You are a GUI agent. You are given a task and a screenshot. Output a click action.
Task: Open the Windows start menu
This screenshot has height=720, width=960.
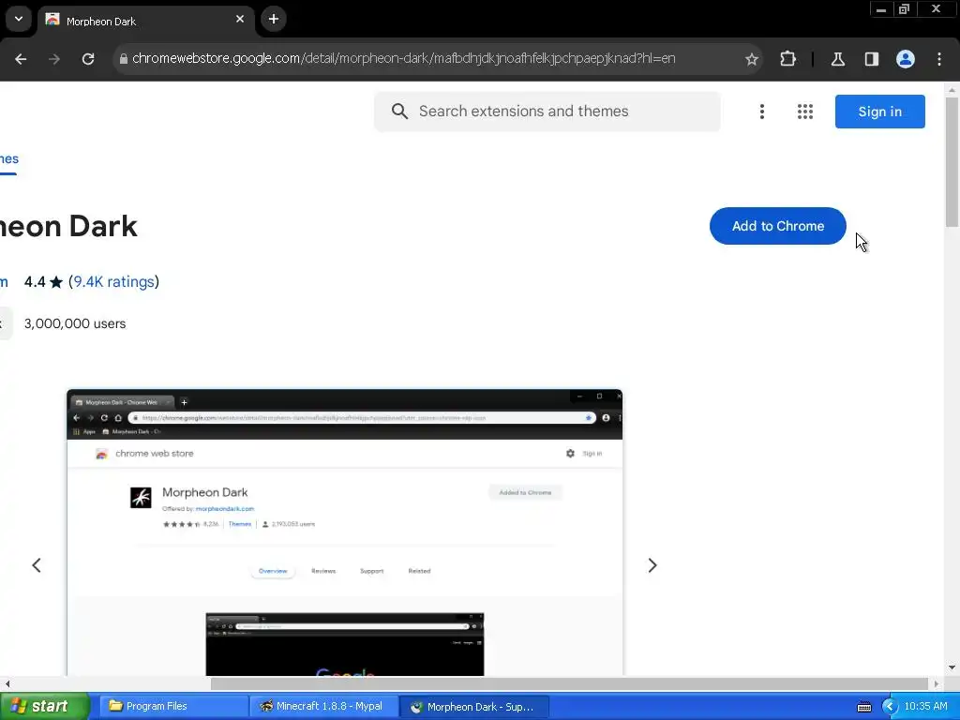[x=44, y=706]
